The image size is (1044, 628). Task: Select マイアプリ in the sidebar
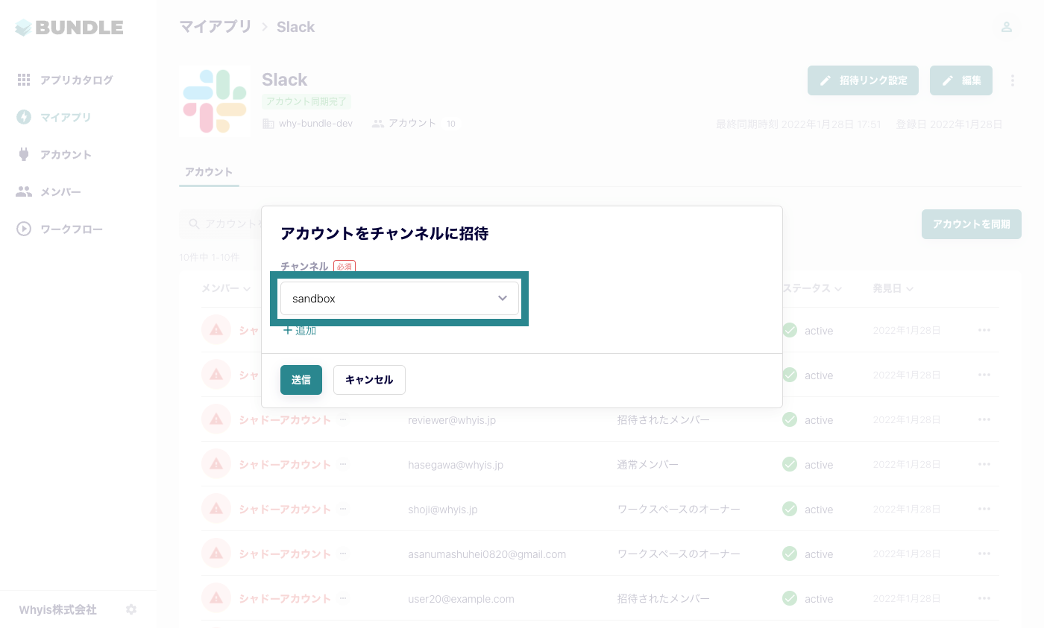coord(66,117)
